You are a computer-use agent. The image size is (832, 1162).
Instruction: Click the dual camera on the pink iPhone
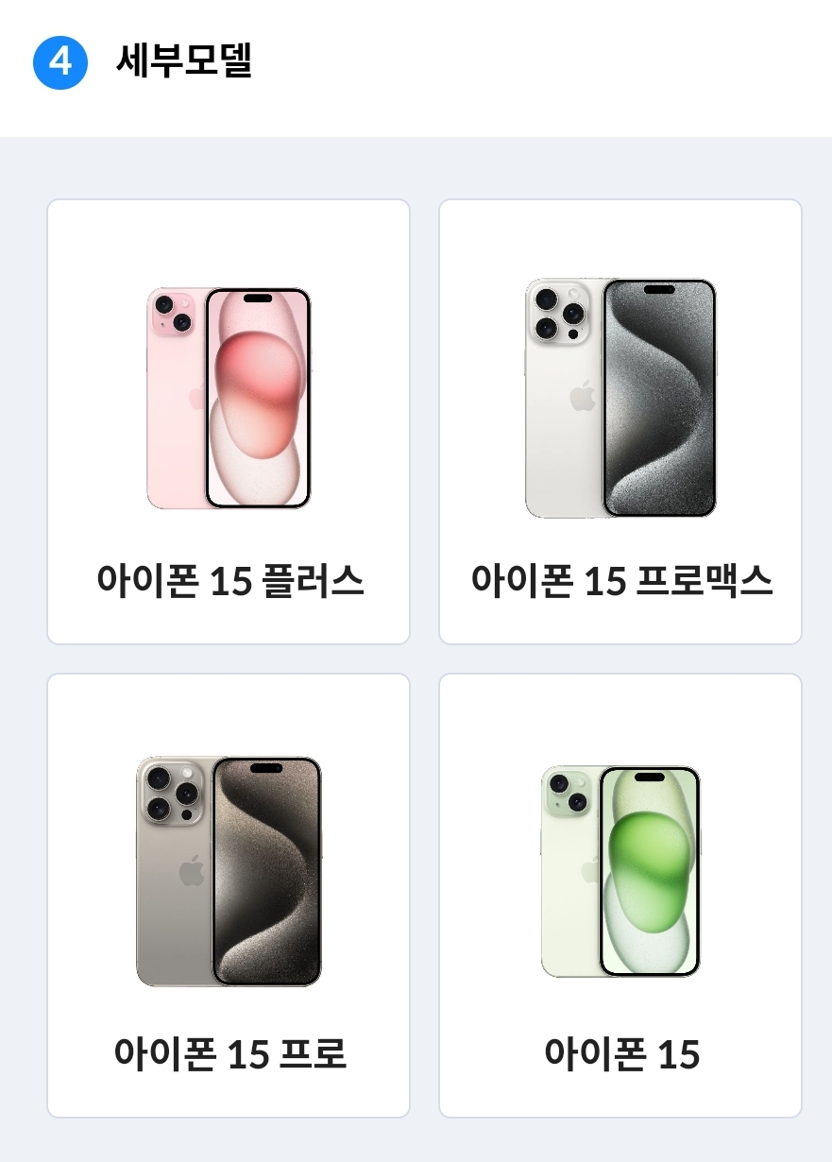coord(173,314)
